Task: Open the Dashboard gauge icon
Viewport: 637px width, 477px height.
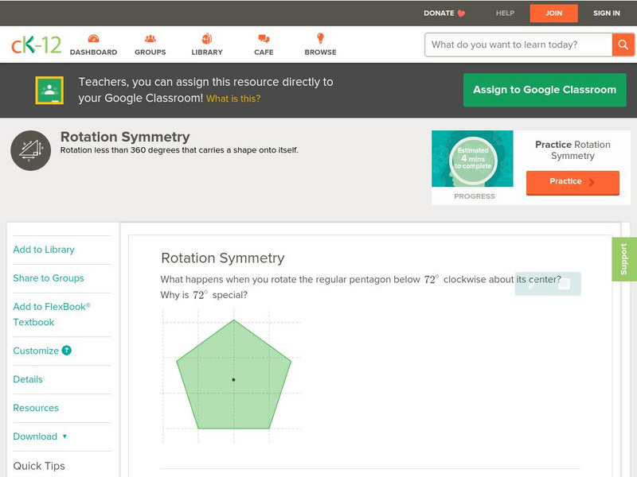Action: coord(93,38)
